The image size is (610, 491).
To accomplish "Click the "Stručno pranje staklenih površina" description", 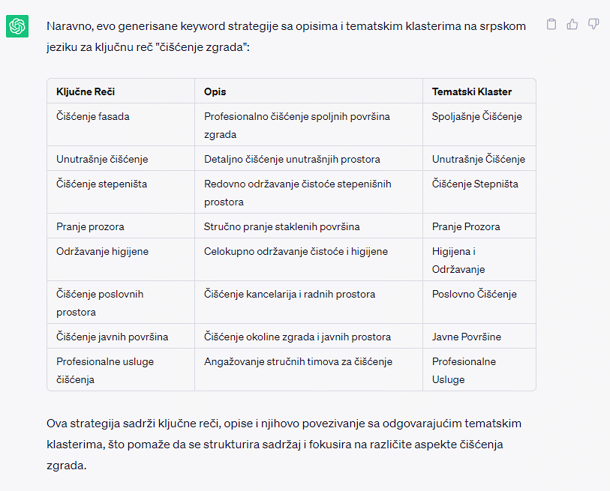I will (x=281, y=226).
